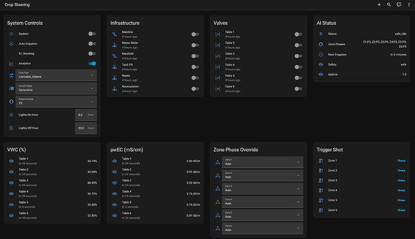Image resolution: width=415 pixels, height=239 pixels.
Task: Toggle the System switch on
Action: point(92,34)
